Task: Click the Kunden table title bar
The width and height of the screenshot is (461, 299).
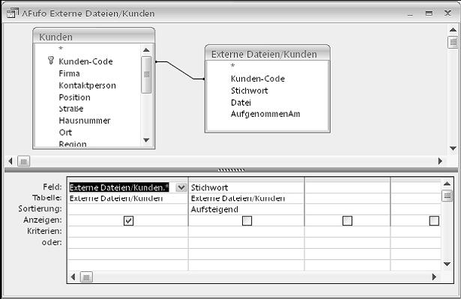Action: coord(94,37)
